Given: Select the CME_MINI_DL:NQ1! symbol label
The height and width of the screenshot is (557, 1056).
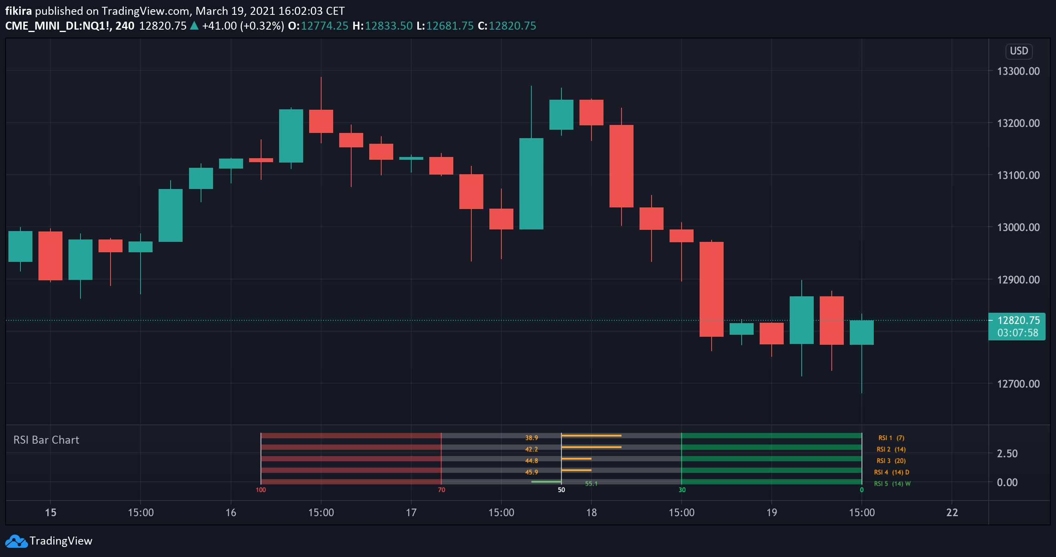Looking at the screenshot, I should 58,26.
